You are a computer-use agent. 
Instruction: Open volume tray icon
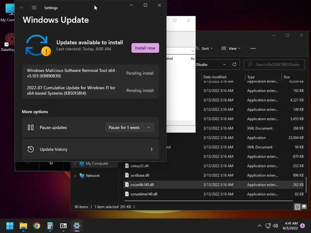coord(275,226)
